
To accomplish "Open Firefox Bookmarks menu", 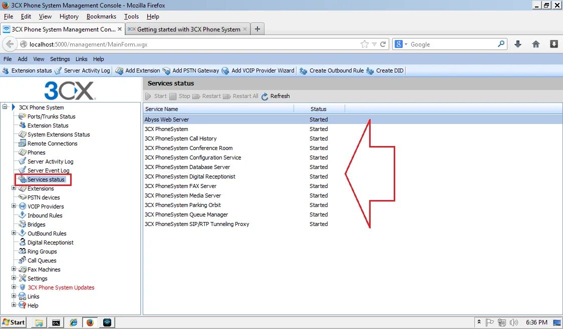I will point(101,16).
